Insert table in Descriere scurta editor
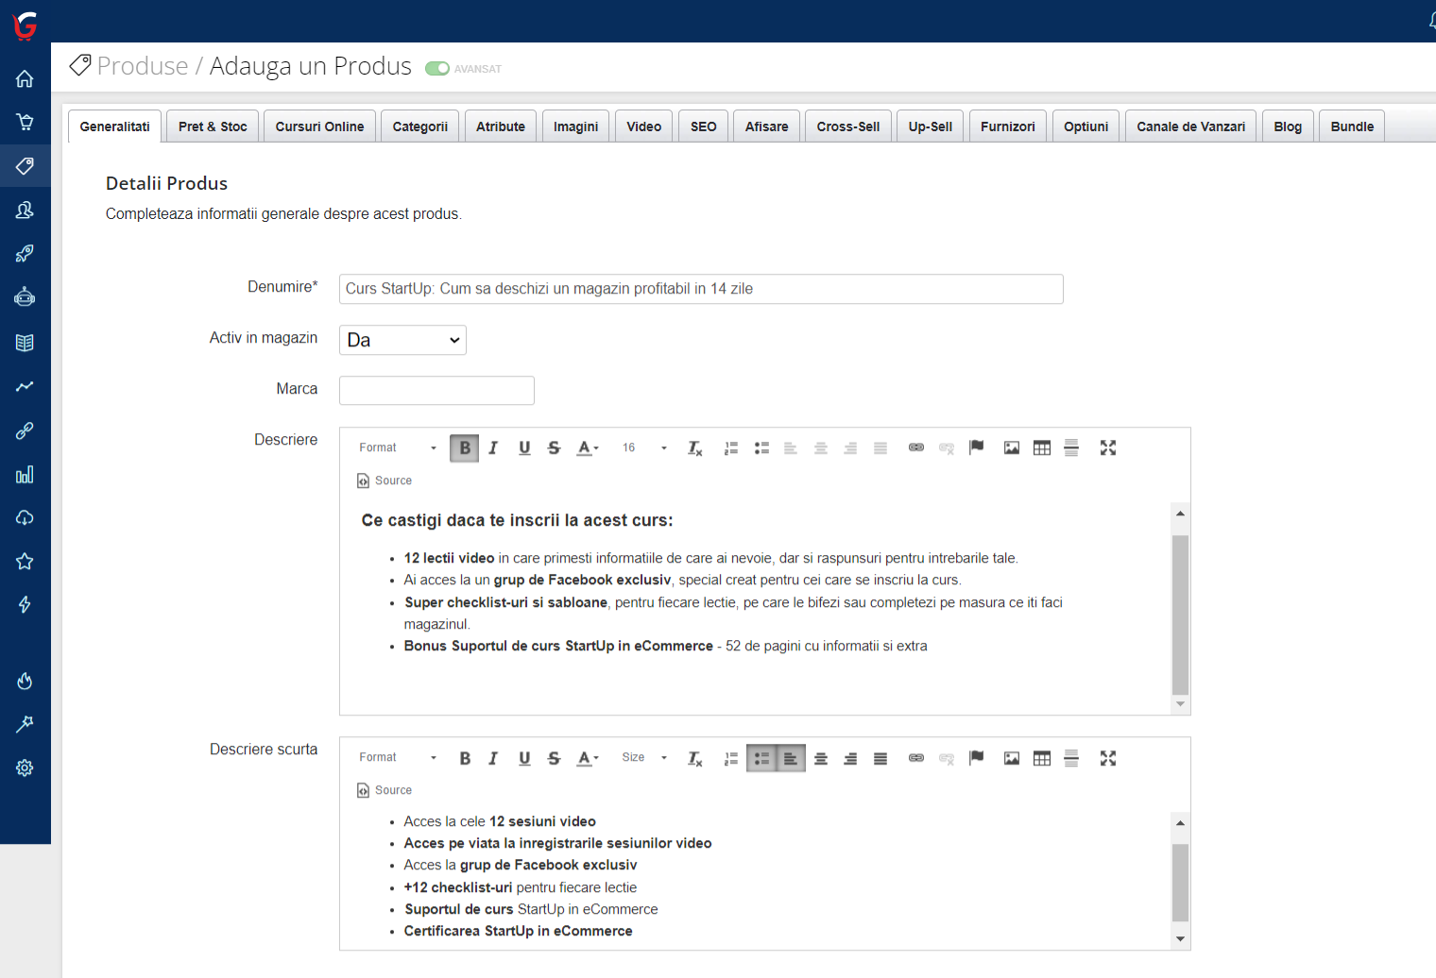Screen dimensions: 1436x978 point(1041,758)
